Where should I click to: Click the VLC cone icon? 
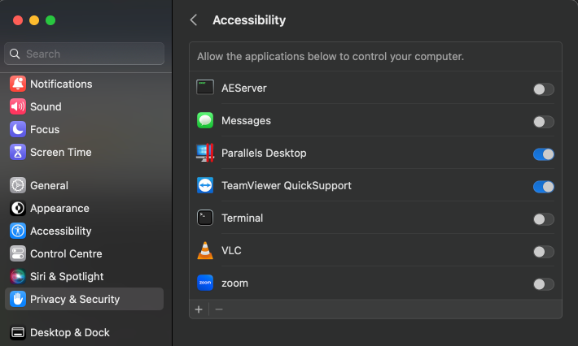click(205, 250)
